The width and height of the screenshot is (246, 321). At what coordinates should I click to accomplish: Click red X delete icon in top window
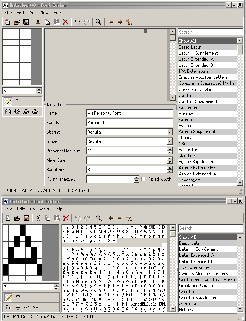tap(65, 22)
